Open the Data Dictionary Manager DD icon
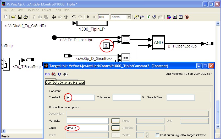The height and width of the screenshot is (139, 221). (47, 74)
